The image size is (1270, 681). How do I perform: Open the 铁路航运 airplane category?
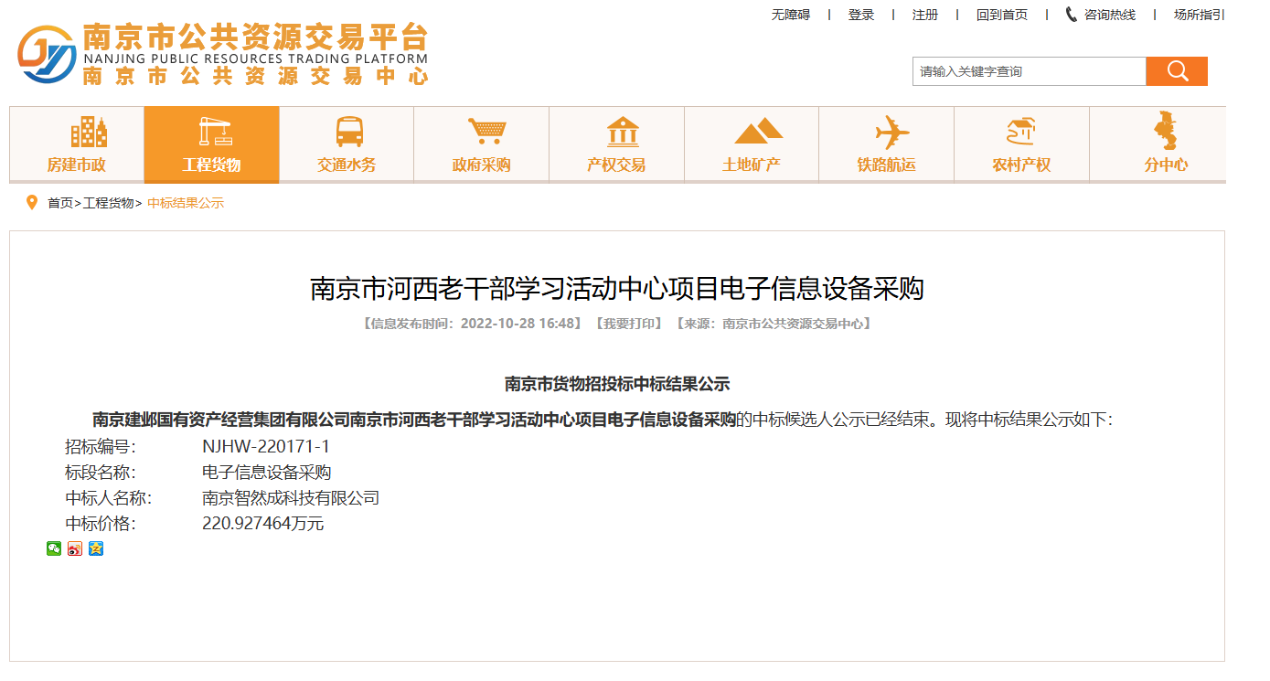(886, 144)
